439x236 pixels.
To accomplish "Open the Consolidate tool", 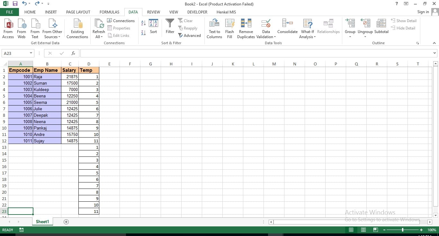I will [287, 24].
